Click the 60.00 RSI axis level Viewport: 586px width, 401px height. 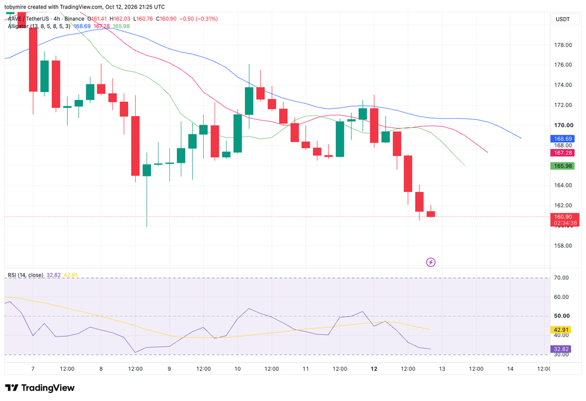point(561,297)
